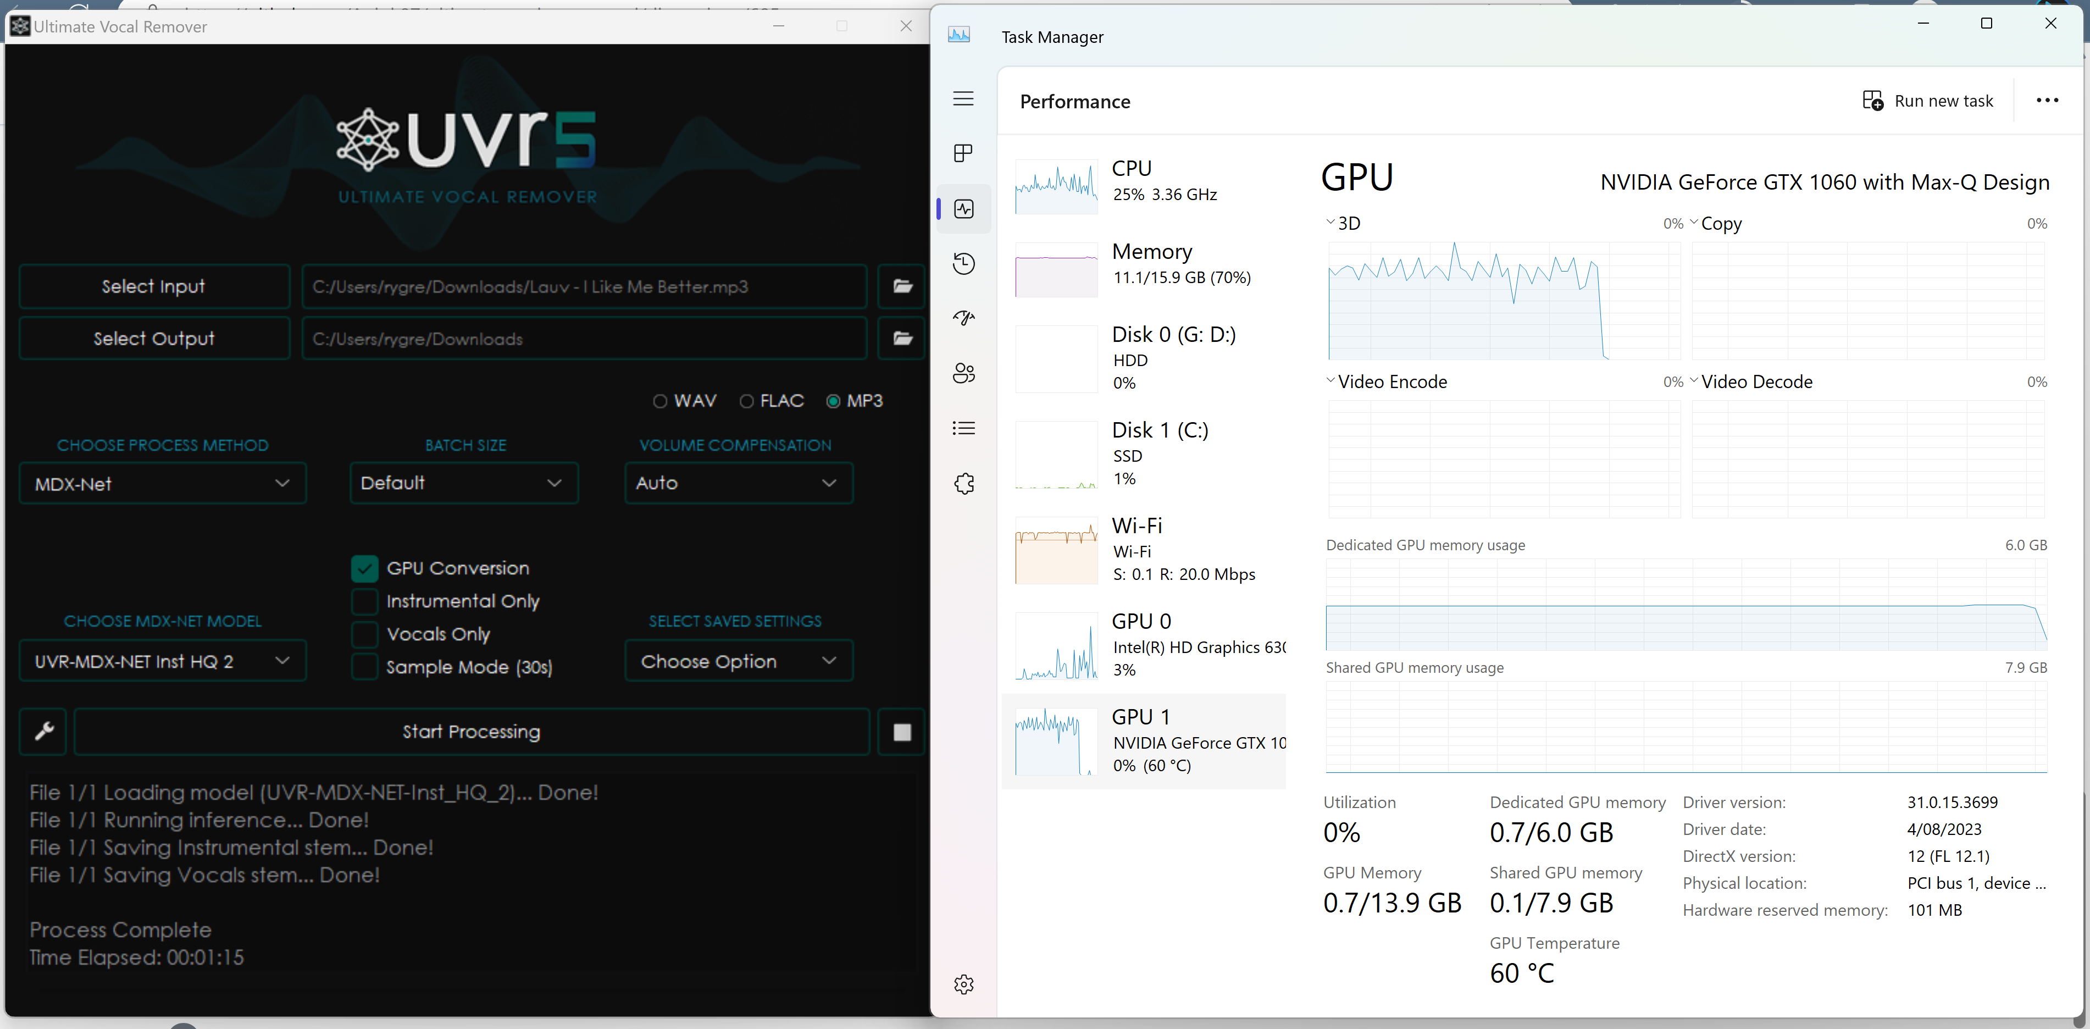Screen dimensions: 2090x1029
Task: Expand the MDX-Net process method dropdown
Action: click(162, 484)
